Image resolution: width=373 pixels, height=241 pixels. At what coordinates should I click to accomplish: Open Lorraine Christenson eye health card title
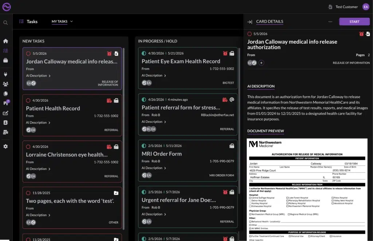(67, 155)
